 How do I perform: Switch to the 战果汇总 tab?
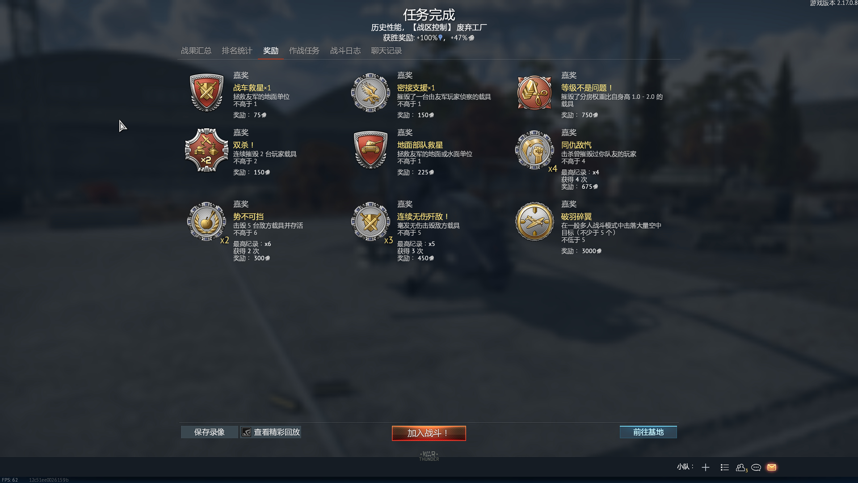(x=196, y=51)
